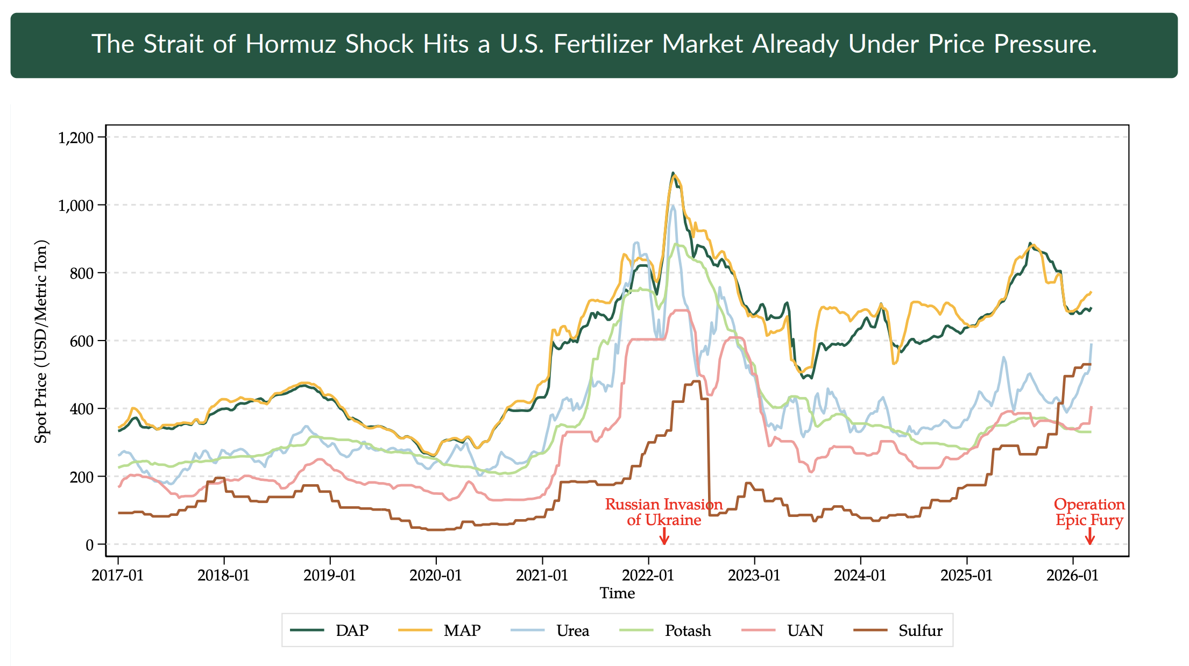Click the 2017-01 x-axis tick label
Image resolution: width=1189 pixels, height=666 pixels.
point(117,575)
